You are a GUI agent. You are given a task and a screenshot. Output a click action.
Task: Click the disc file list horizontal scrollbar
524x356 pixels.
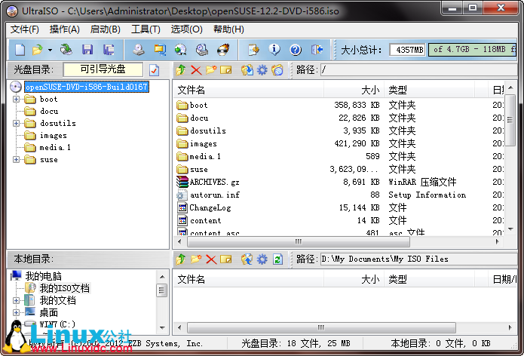[299, 241]
